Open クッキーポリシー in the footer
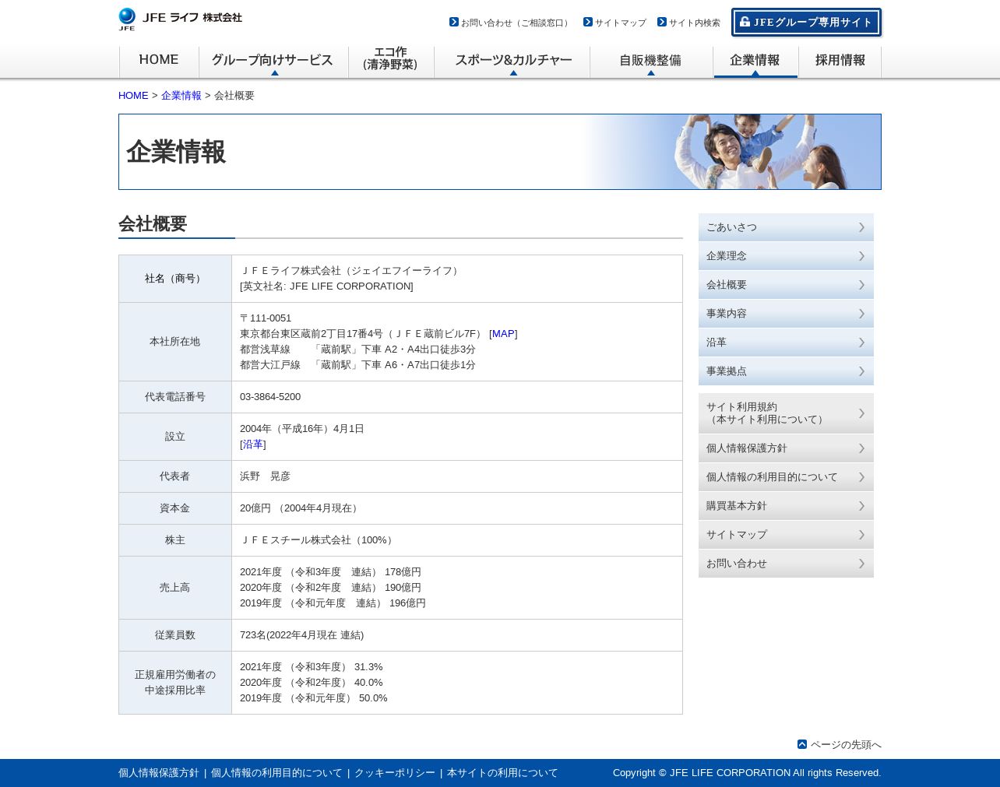The height and width of the screenshot is (787, 1000). (395, 773)
